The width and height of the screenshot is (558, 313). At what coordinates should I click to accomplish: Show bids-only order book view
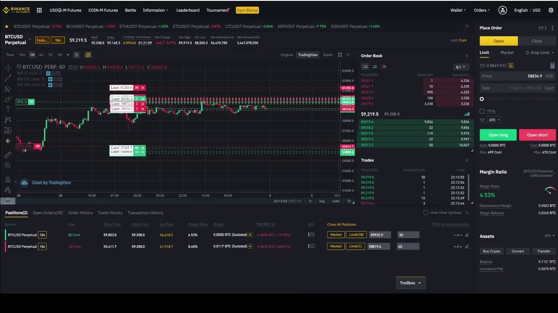(x=374, y=67)
